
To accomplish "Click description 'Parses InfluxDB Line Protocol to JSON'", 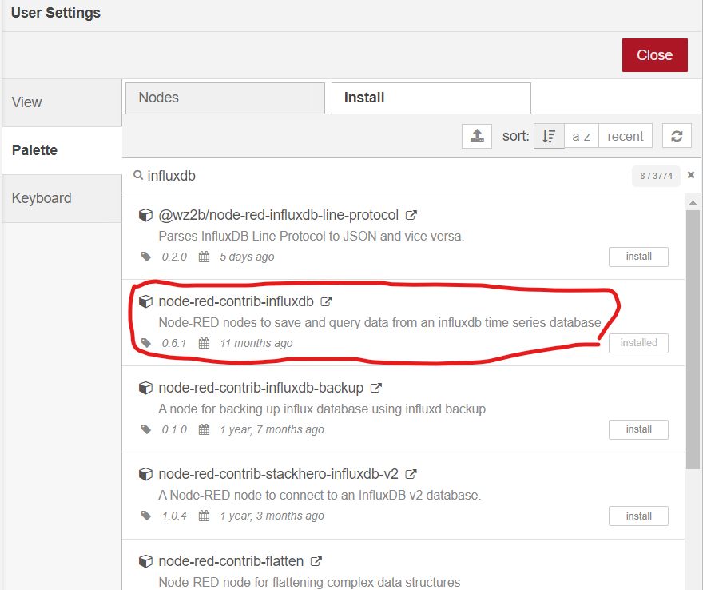I will (x=311, y=236).
